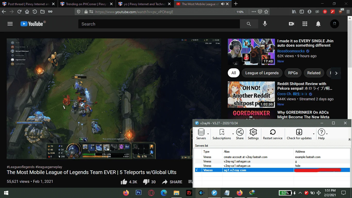Reload the current page
This screenshot has width=352, height=198.
(x=19, y=12)
